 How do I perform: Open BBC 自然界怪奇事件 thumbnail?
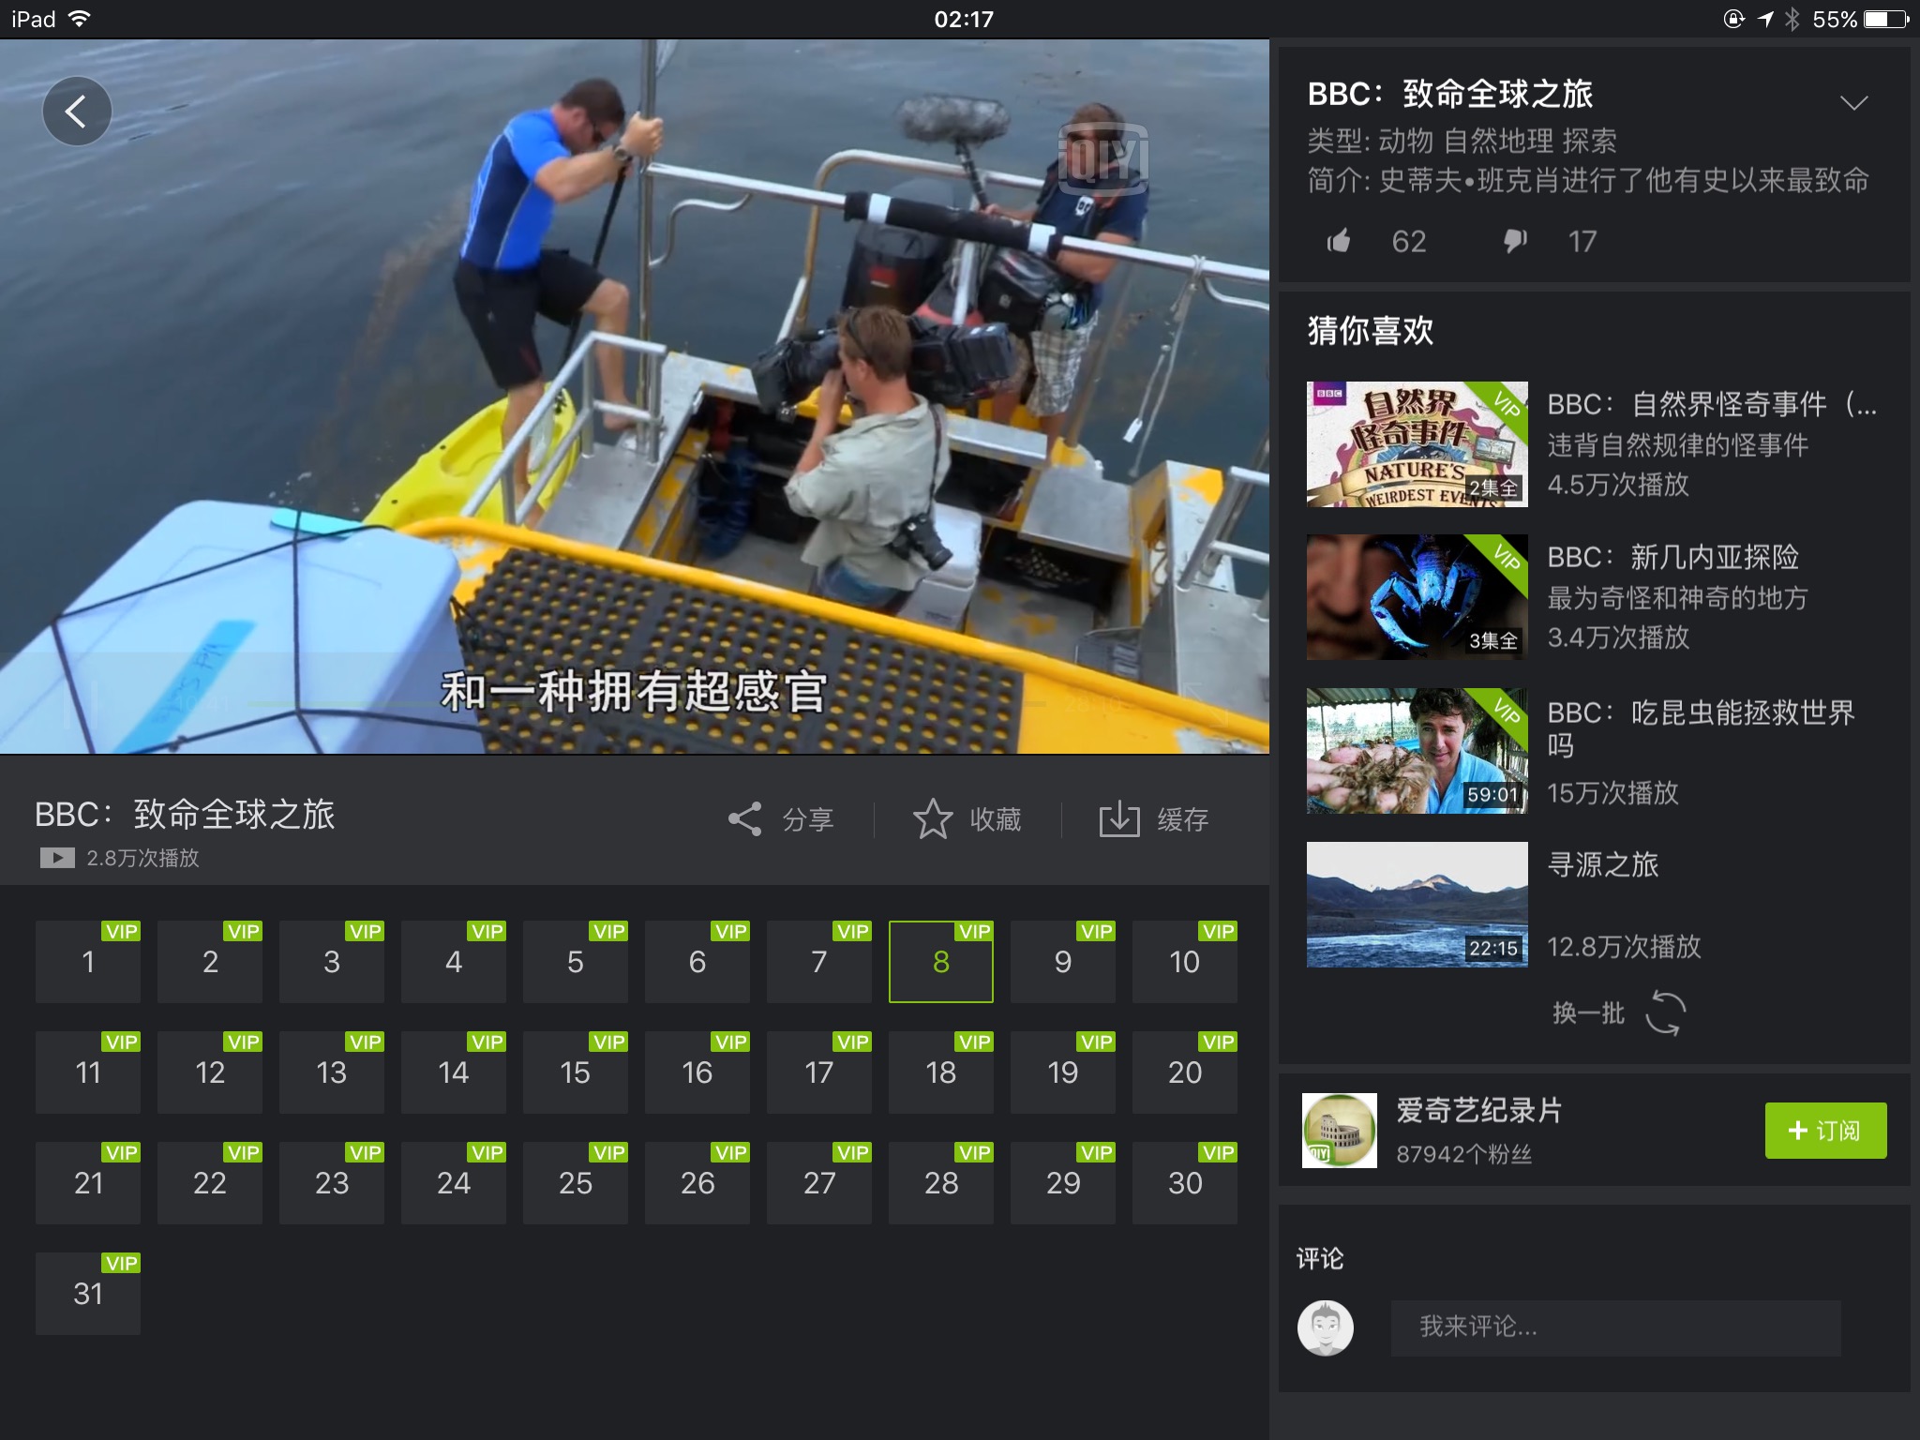(1417, 444)
